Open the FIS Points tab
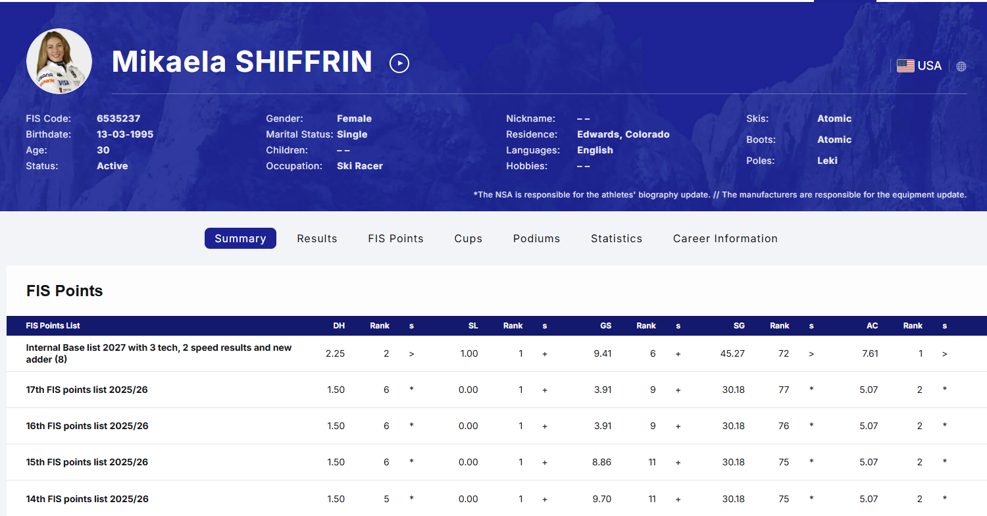987x516 pixels. [395, 238]
